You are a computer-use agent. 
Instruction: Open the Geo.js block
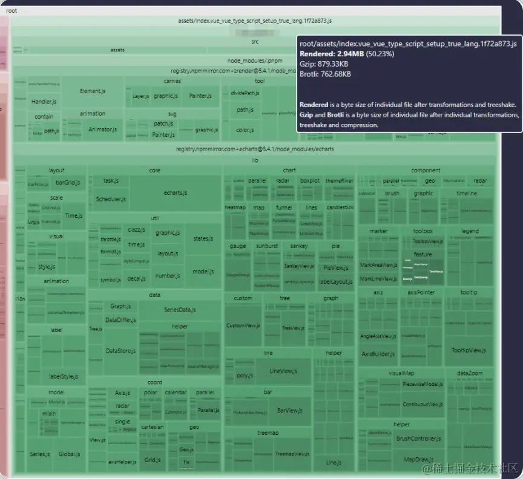click(x=186, y=449)
